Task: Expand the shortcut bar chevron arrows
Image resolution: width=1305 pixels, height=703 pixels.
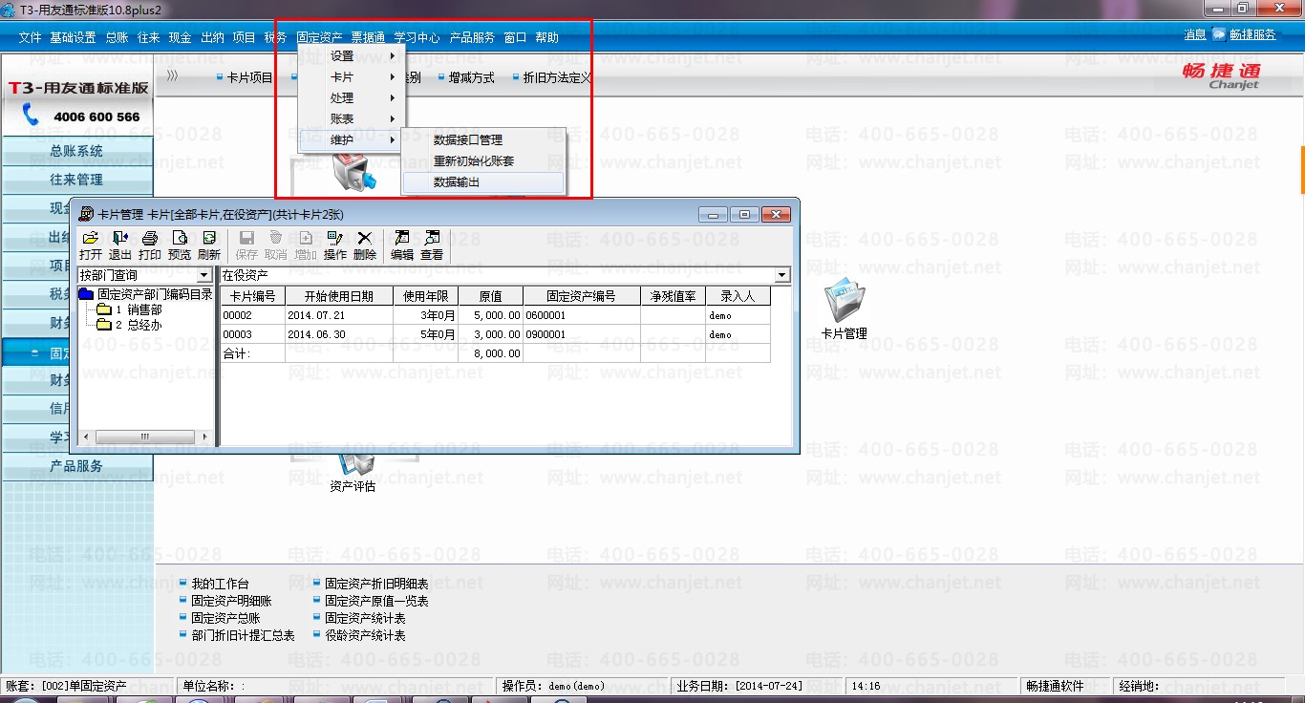Action: [x=172, y=76]
